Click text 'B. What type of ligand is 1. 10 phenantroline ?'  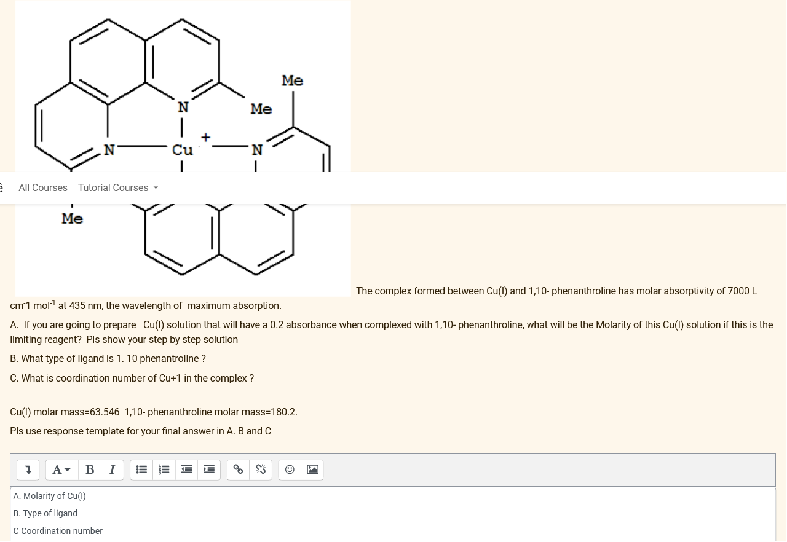[x=108, y=359]
